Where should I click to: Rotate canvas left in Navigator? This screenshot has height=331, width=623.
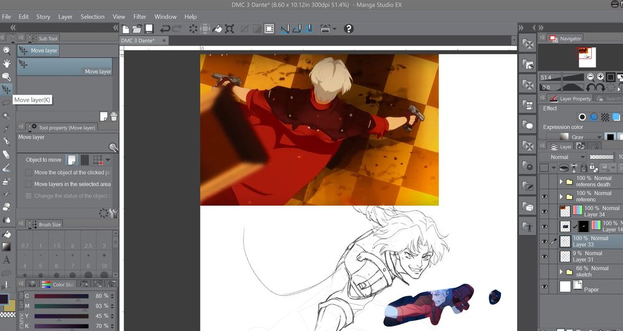(591, 87)
